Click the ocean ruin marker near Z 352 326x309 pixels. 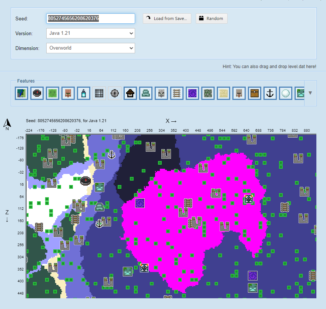[128, 272]
